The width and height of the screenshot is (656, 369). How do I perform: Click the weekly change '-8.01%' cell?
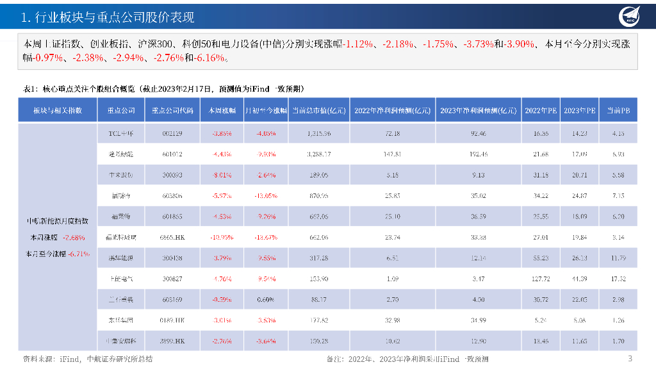(222, 175)
